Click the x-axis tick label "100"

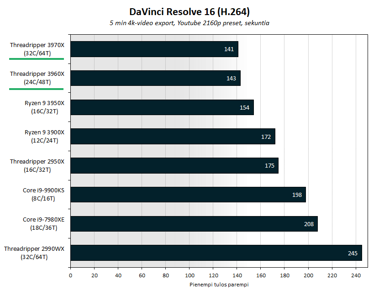[x=189, y=275]
